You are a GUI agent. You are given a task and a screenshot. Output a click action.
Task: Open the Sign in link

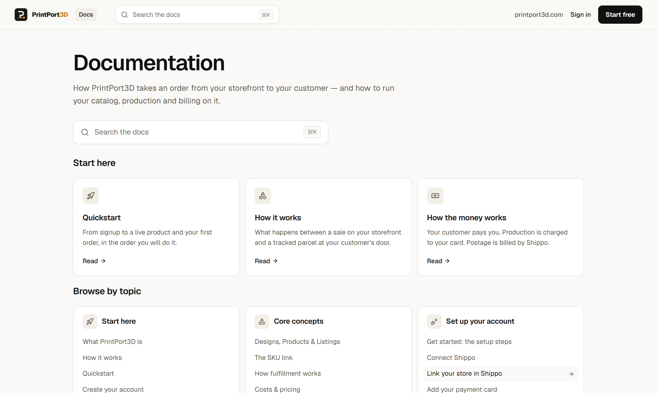[x=580, y=14]
